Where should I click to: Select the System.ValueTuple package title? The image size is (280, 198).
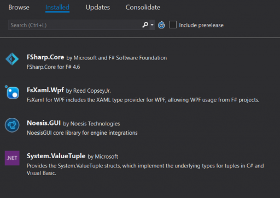click(x=56, y=156)
